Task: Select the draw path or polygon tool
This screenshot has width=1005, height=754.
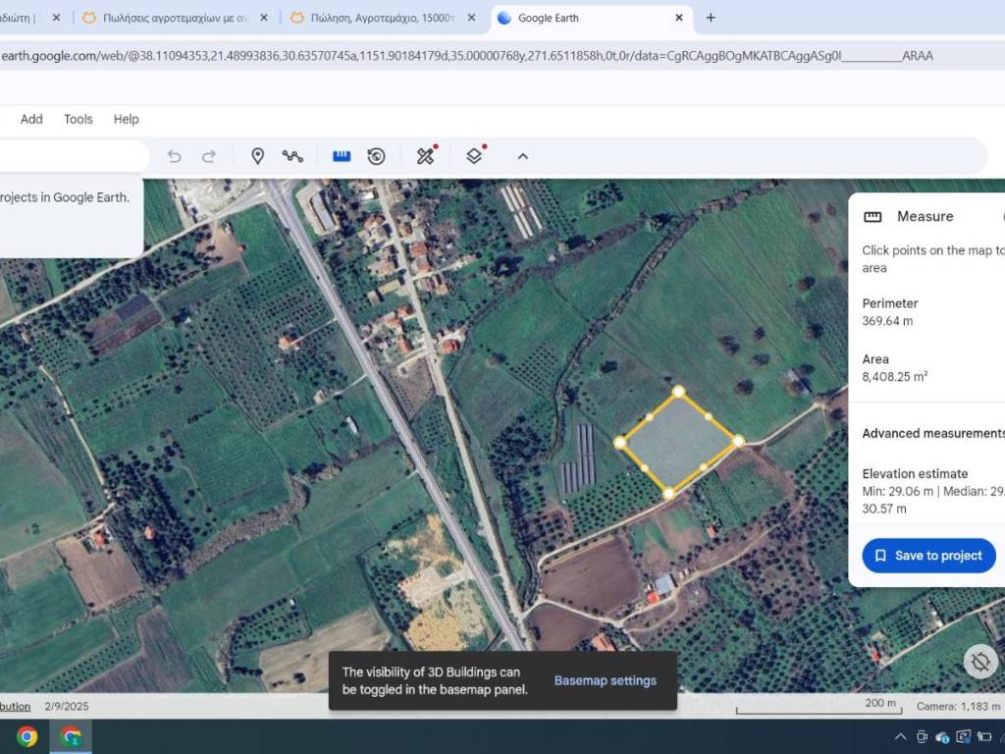Action: click(x=292, y=156)
